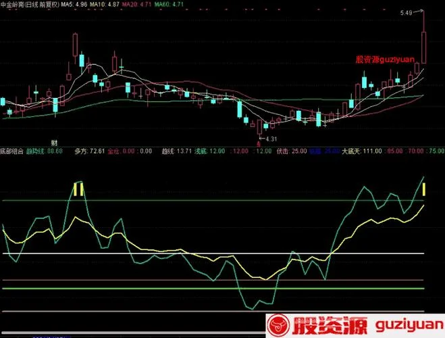
Task: Click the last tall red candlestick near 5.49
Action: point(423,47)
